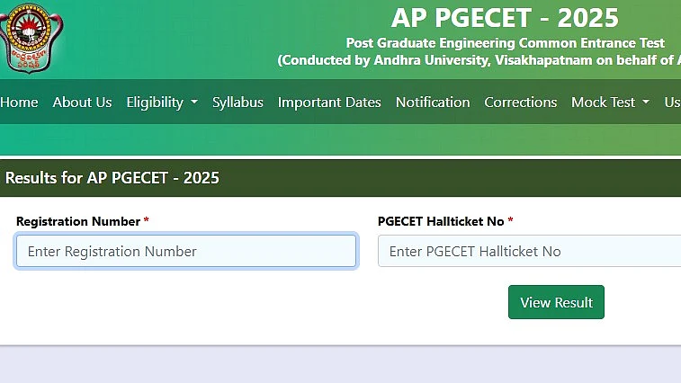
Task: Submit with the View Result button
Action: tap(556, 302)
